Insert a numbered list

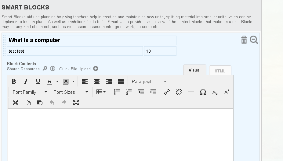[x=129, y=92]
